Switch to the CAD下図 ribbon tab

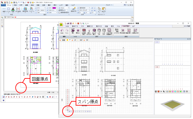[x=126, y=26]
